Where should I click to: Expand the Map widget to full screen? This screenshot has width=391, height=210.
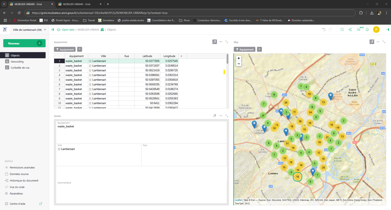click(x=383, y=42)
